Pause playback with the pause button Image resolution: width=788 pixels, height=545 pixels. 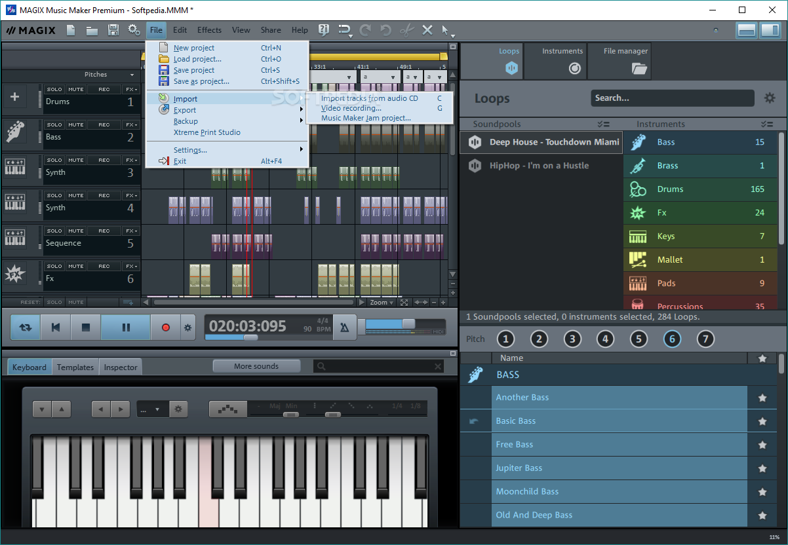(x=126, y=327)
